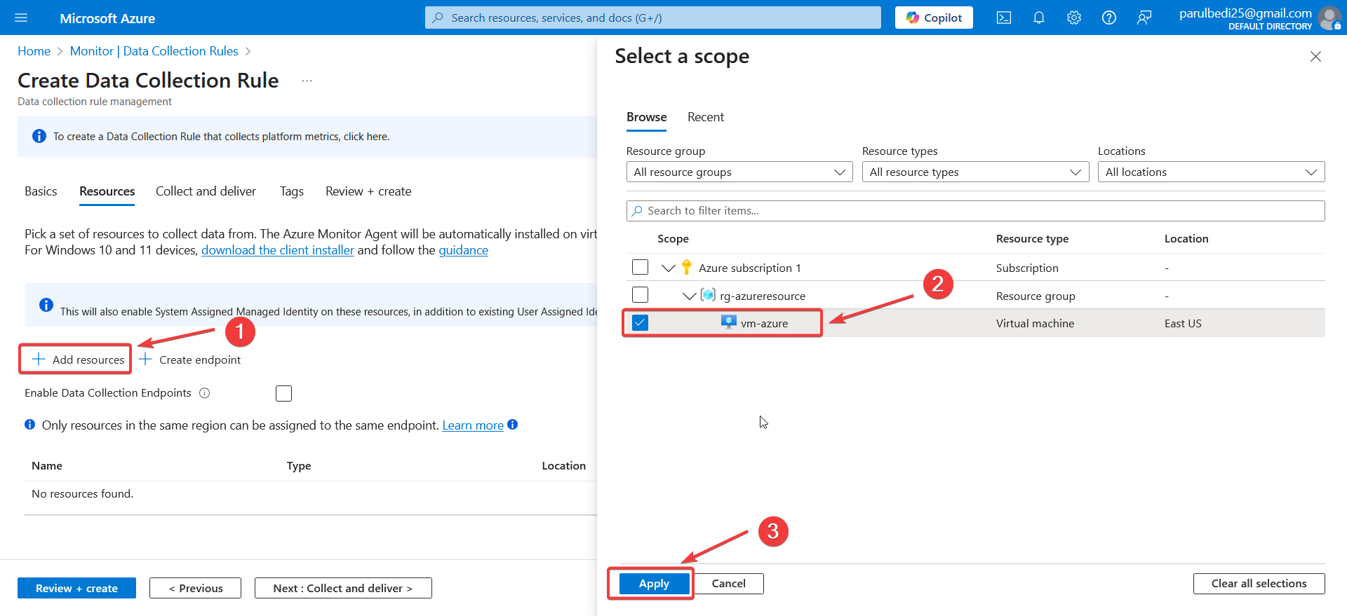Click the blue Review + create button
Image resolution: width=1347 pixels, height=616 pixels.
76,588
